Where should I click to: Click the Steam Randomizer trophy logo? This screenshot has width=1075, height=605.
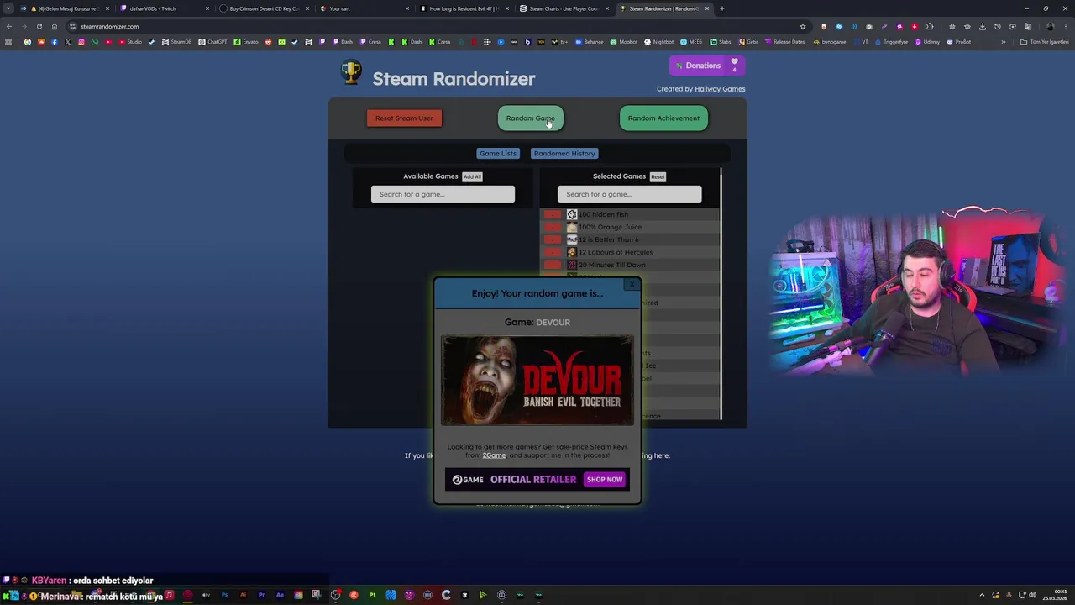click(x=351, y=73)
